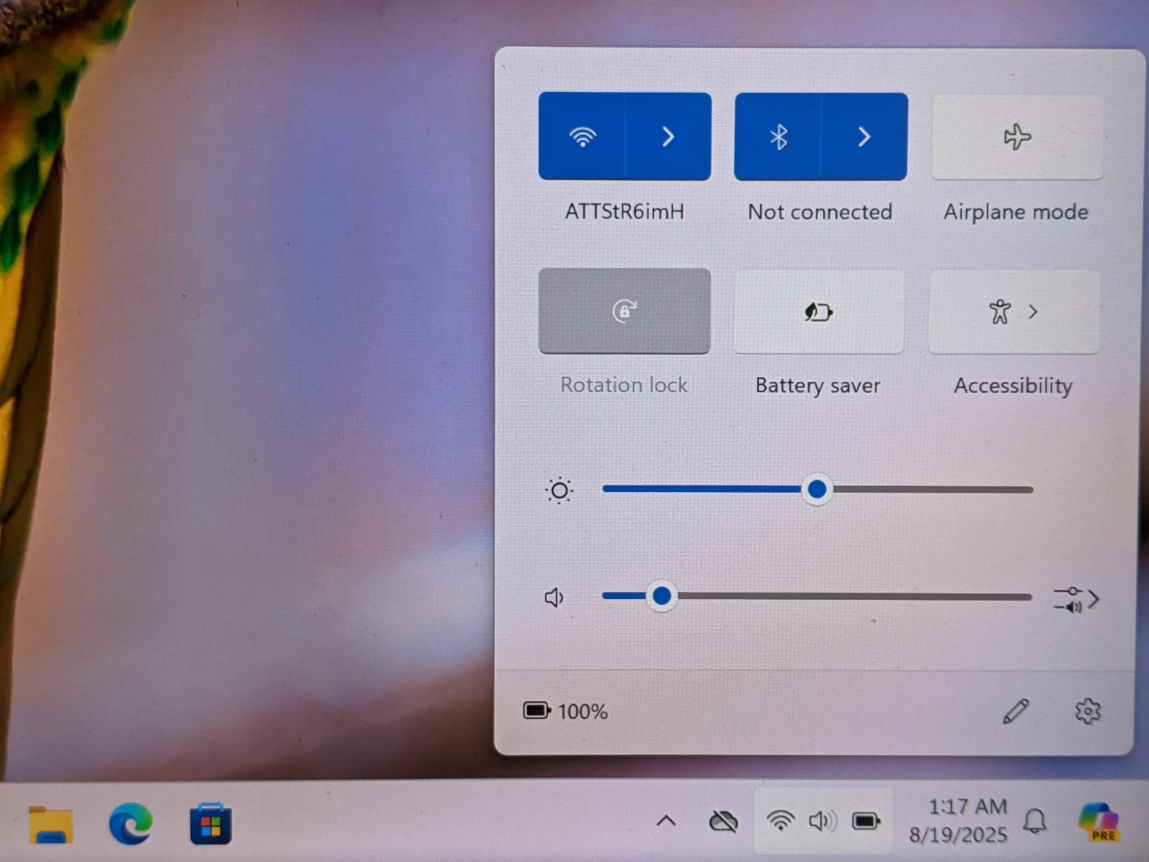1149x862 pixels.
Task: Expand the Bluetooth devices chevron
Action: (865, 136)
